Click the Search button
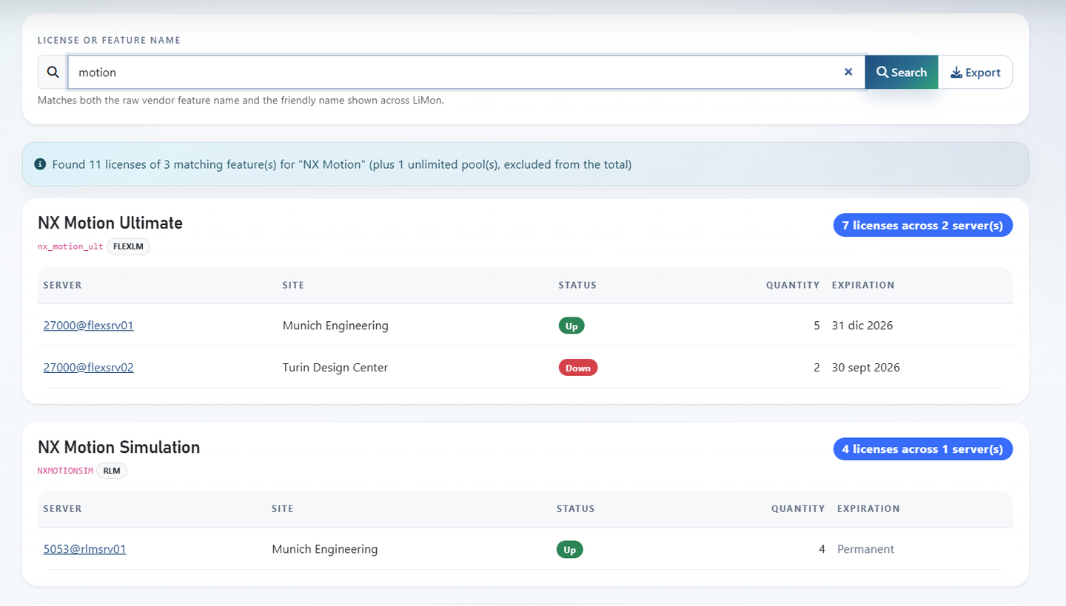Viewport: 1066px width, 606px height. [x=902, y=73]
